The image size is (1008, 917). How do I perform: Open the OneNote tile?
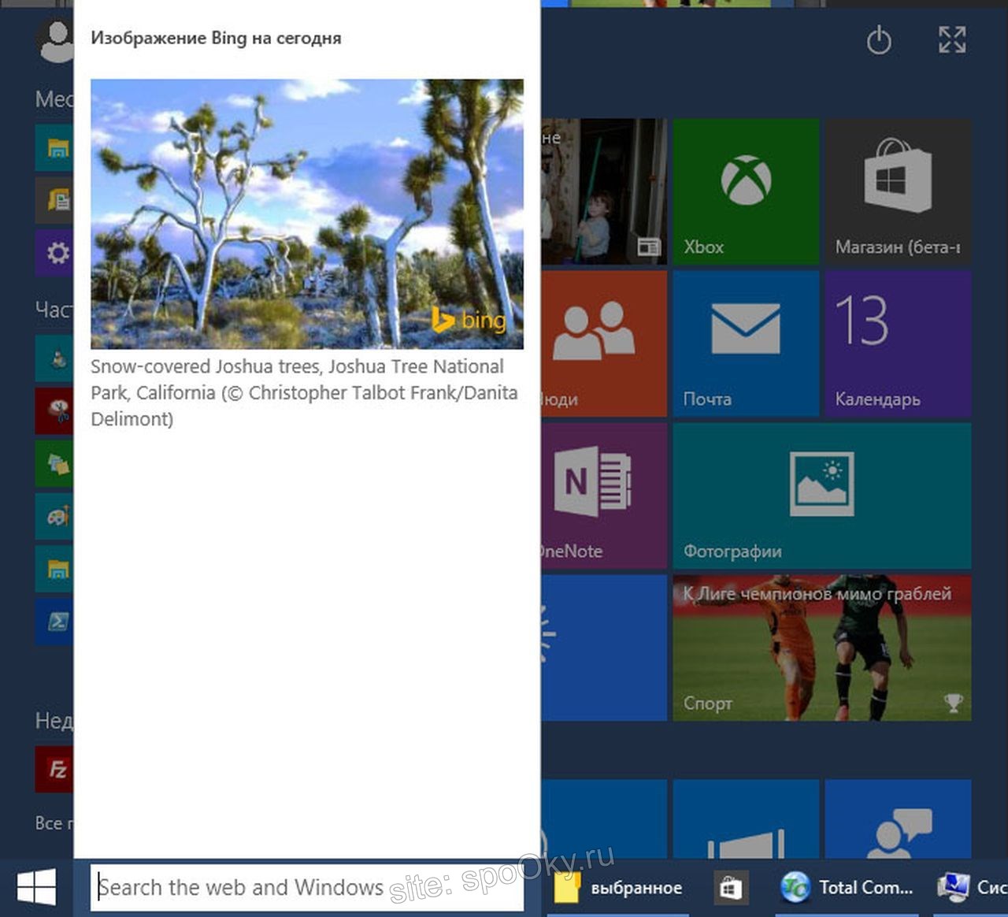click(604, 496)
